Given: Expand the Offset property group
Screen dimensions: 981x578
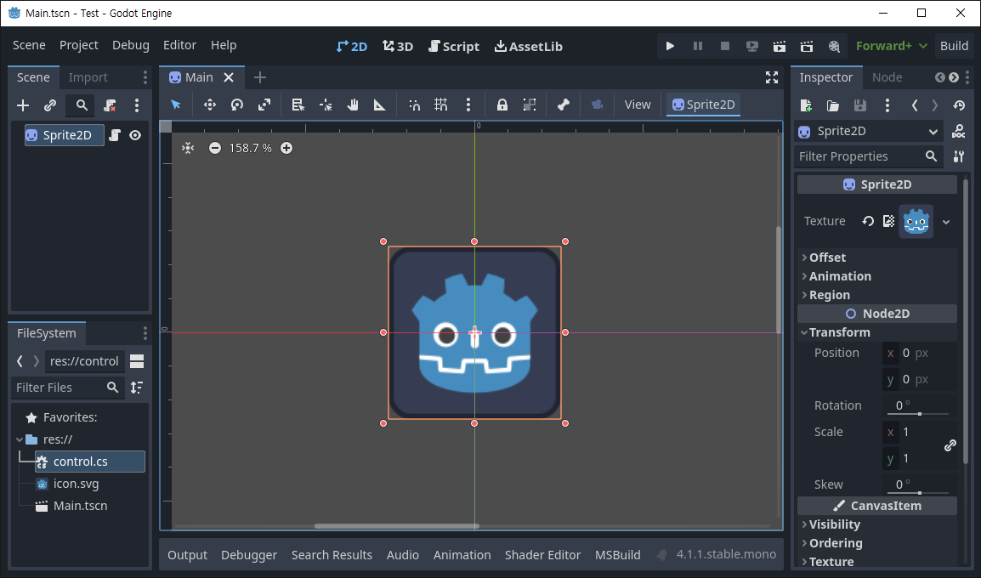Looking at the screenshot, I should 878,257.
